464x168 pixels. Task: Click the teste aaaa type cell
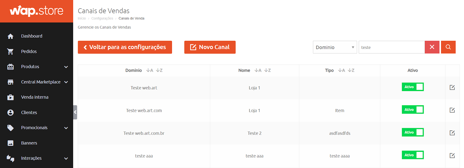click(340, 156)
